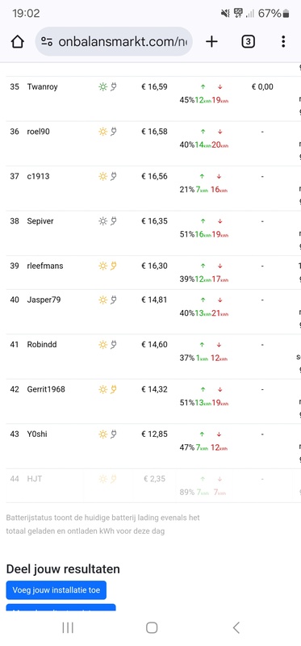
Task: Tap Android back navigation button
Action: point(236,627)
